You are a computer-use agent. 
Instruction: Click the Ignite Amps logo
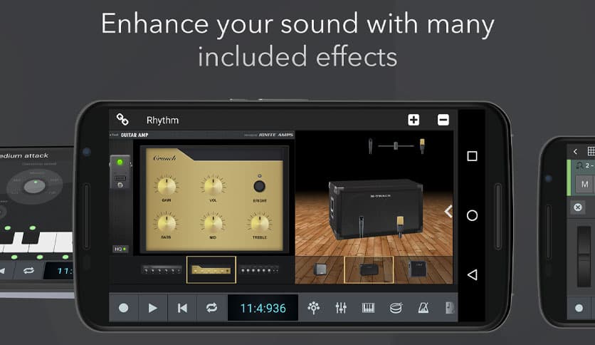tap(276, 135)
